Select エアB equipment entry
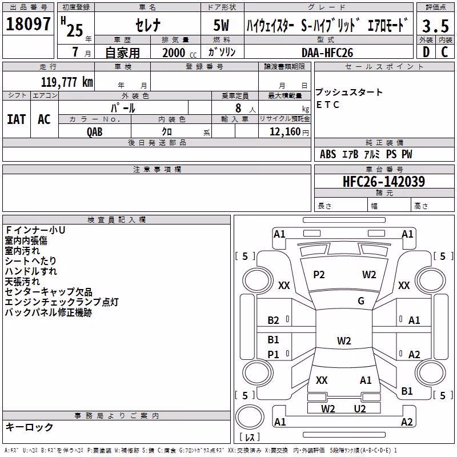This screenshot has height=457, width=457. (350, 154)
